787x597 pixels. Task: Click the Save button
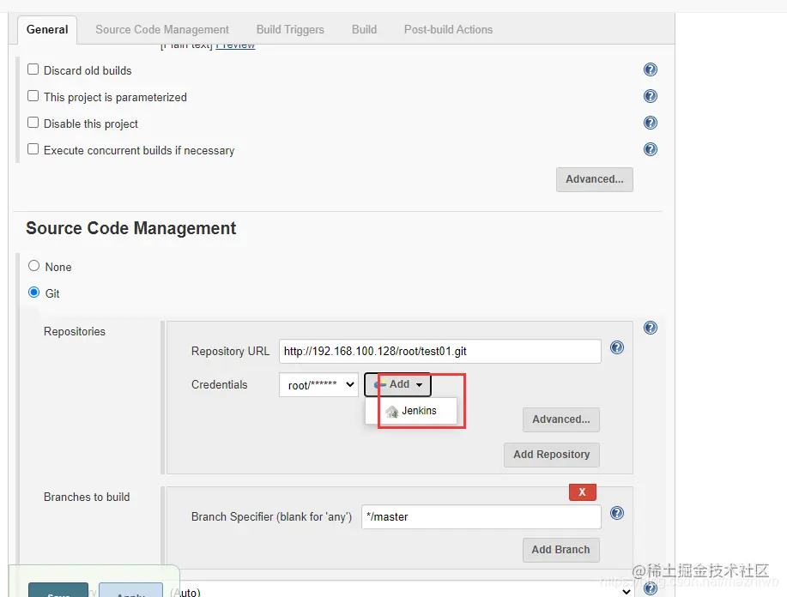(58, 590)
